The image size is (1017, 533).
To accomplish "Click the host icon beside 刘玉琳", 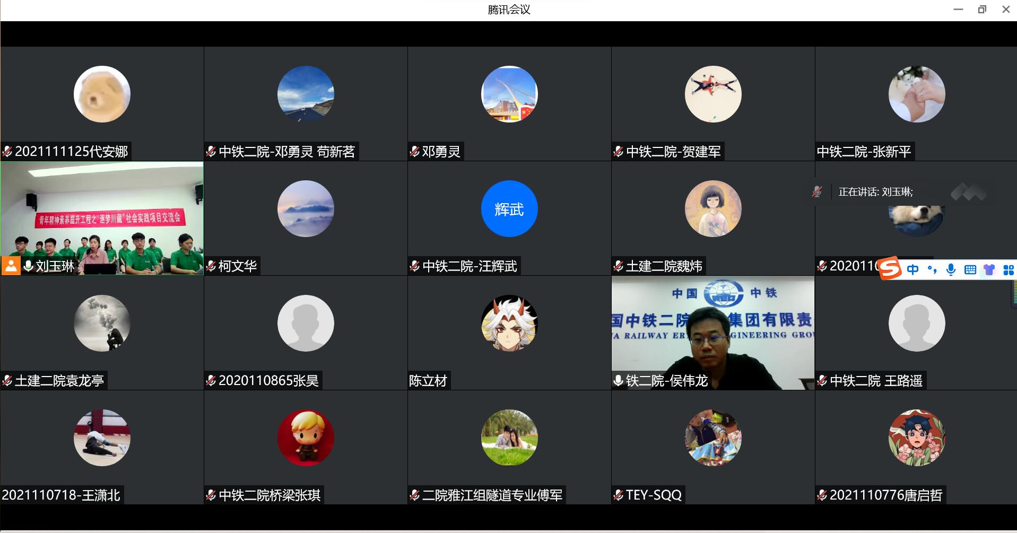I will click(11, 266).
